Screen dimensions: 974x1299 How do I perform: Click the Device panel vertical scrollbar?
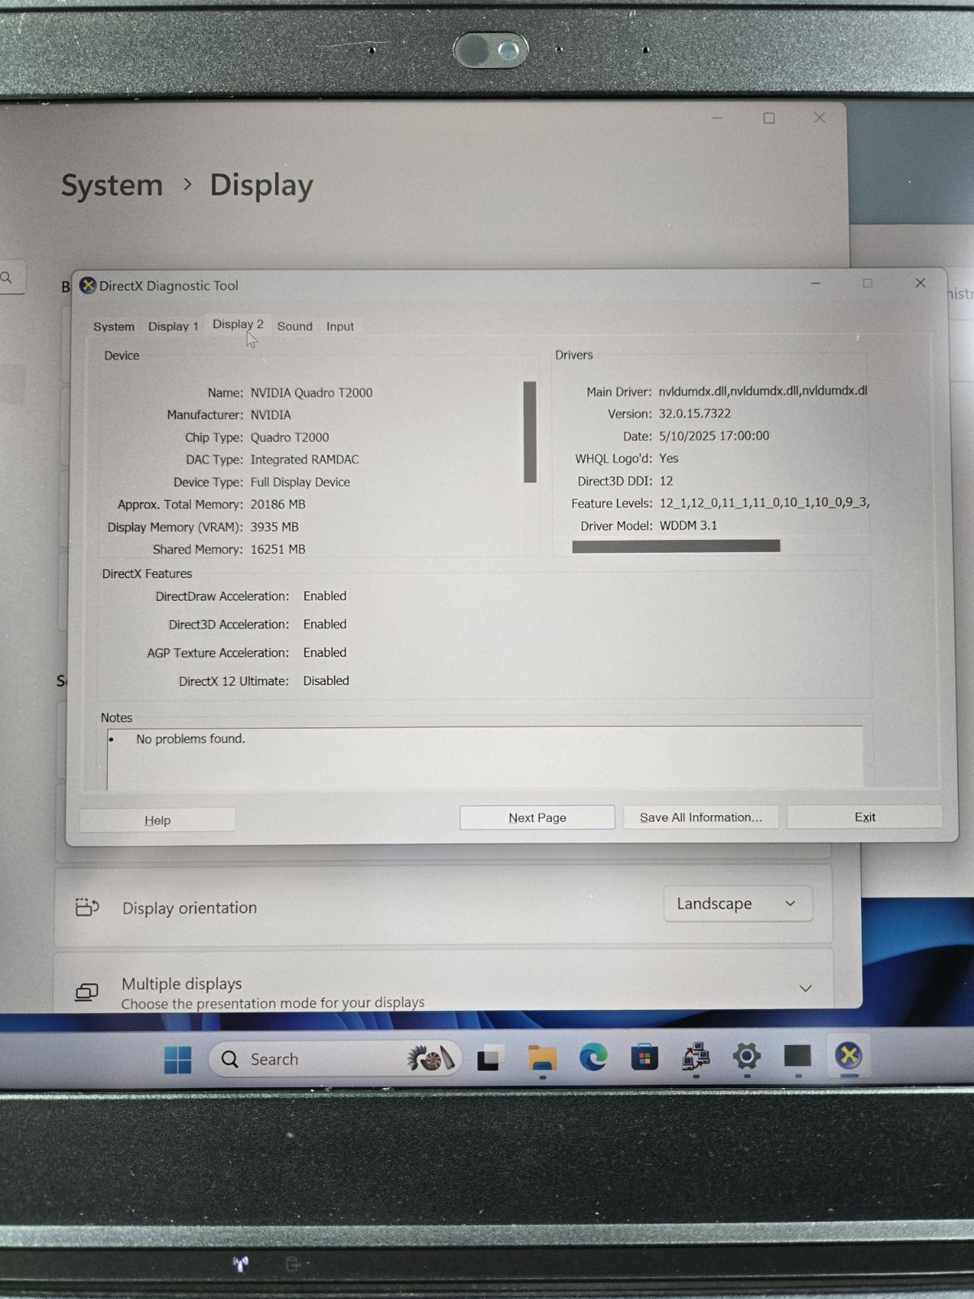click(x=530, y=432)
